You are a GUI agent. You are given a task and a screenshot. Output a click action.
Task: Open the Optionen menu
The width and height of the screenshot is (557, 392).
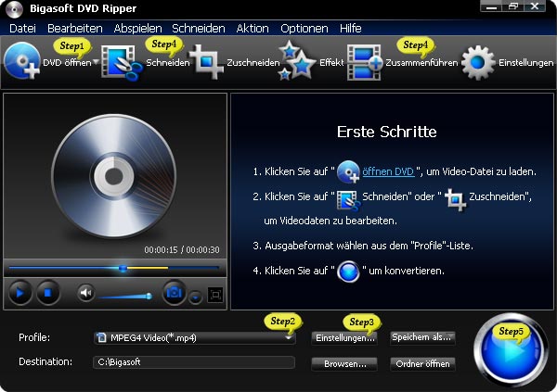304,29
